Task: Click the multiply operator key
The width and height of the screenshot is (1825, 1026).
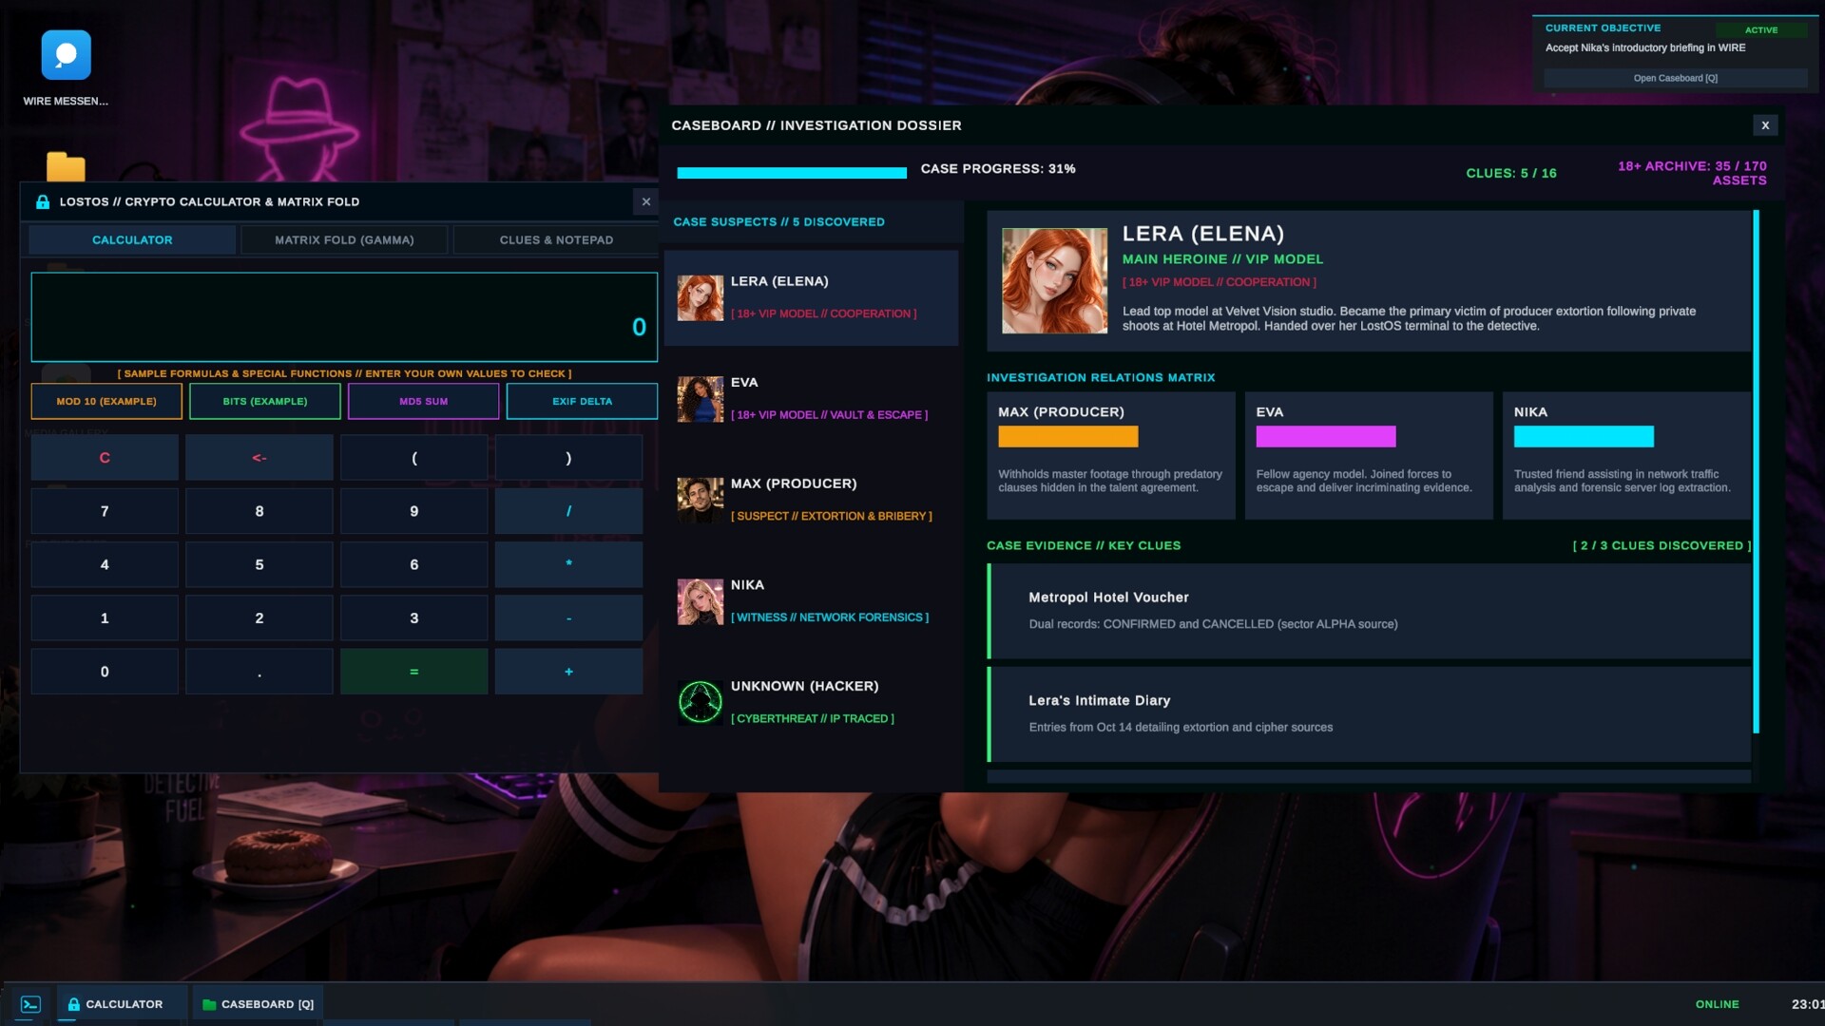Action: click(568, 564)
